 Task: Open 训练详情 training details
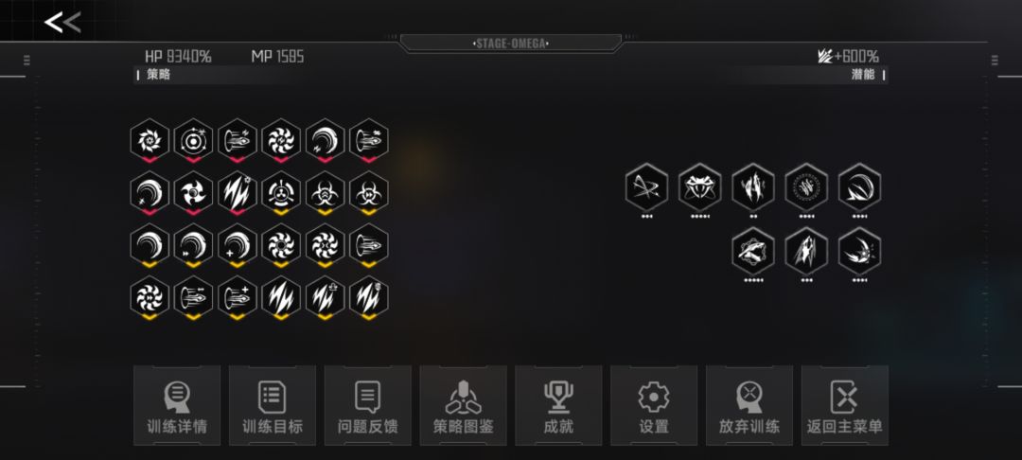(x=177, y=405)
